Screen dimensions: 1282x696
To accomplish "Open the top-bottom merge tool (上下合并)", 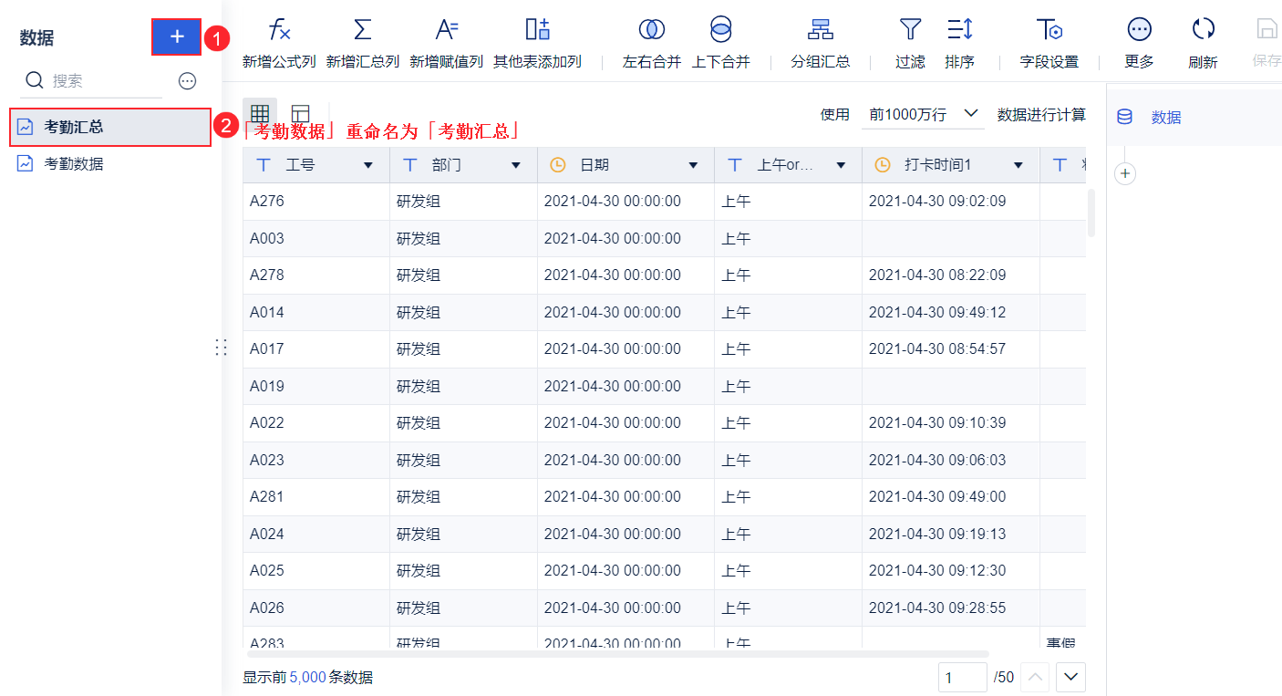I will (x=721, y=44).
